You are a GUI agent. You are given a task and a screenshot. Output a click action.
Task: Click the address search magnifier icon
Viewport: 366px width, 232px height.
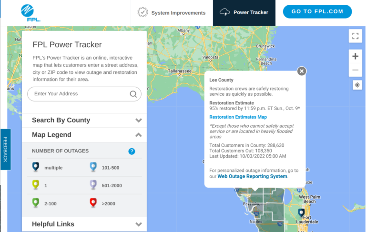(x=133, y=94)
